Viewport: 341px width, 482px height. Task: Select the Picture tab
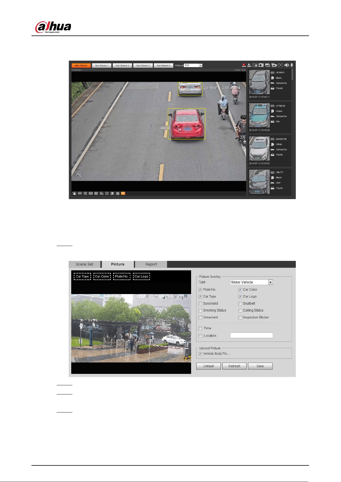coord(118,264)
